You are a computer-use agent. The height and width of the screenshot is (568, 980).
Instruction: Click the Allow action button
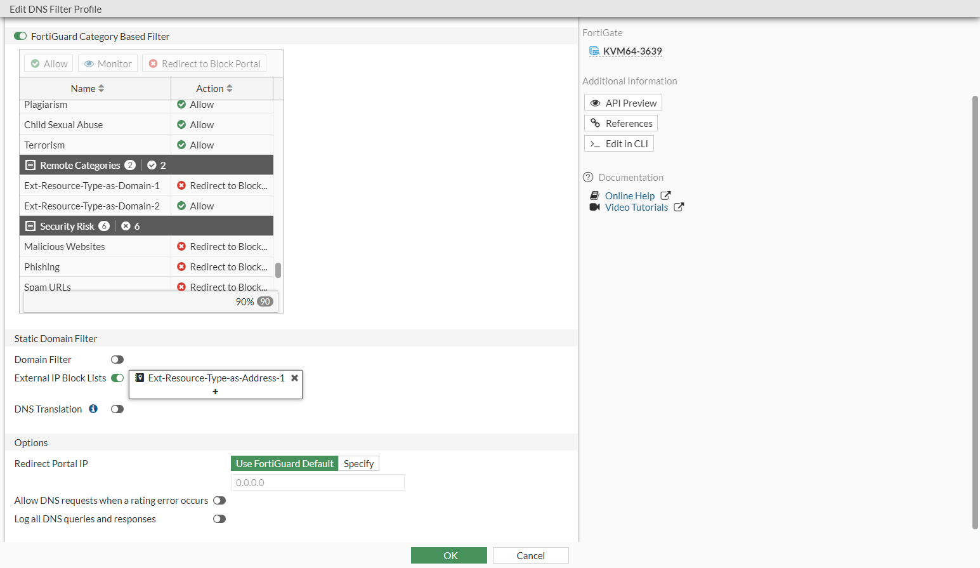pos(49,63)
